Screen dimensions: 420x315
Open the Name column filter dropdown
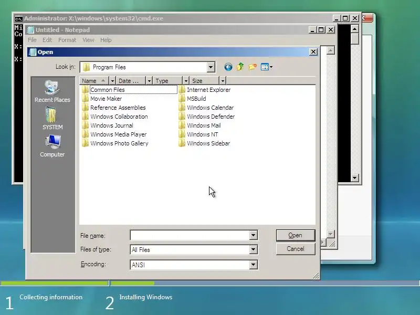point(112,81)
